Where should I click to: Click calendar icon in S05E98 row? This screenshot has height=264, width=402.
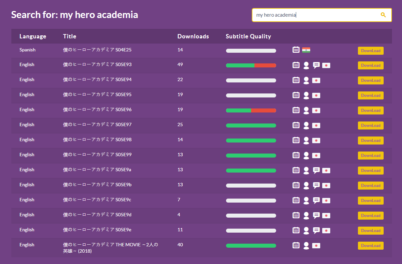pyautogui.click(x=296, y=140)
